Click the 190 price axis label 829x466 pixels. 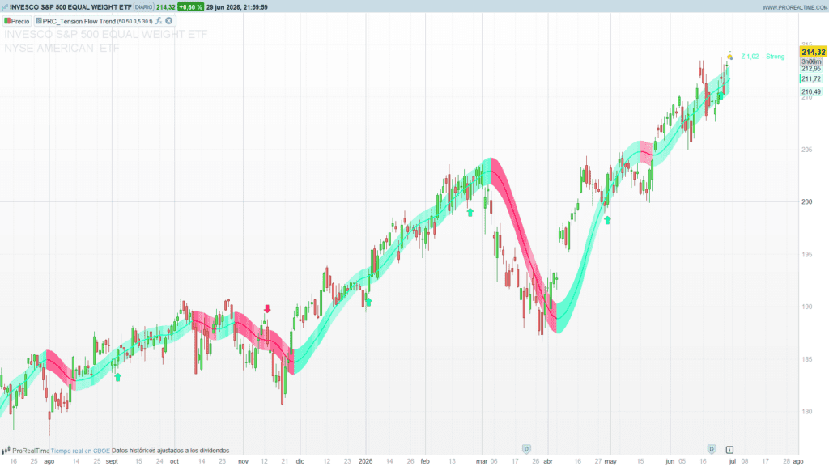click(807, 307)
